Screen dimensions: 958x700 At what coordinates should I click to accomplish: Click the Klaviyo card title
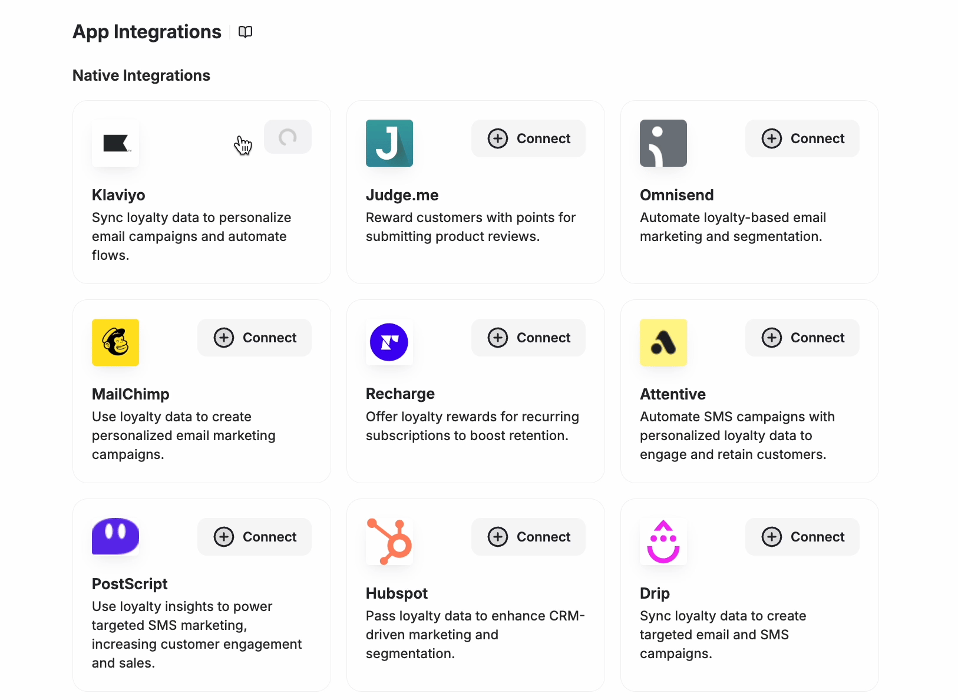[118, 195]
